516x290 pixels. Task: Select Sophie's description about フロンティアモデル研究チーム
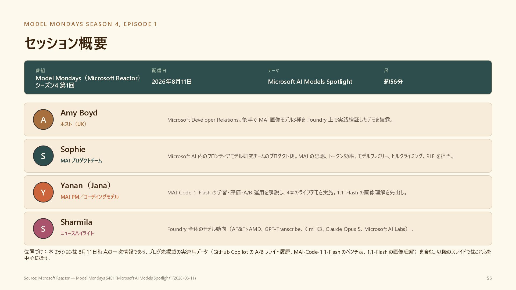tap(311, 156)
